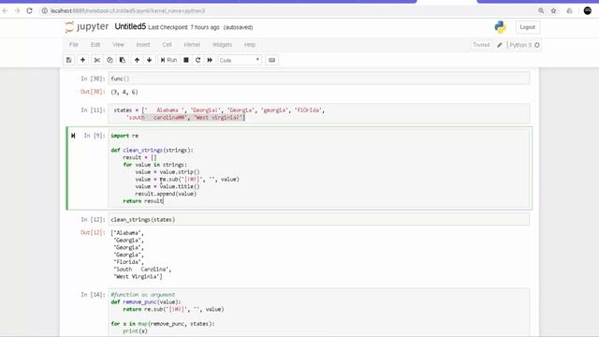Reload the page in the browser
This screenshot has width=599, height=337.
[x=29, y=10]
